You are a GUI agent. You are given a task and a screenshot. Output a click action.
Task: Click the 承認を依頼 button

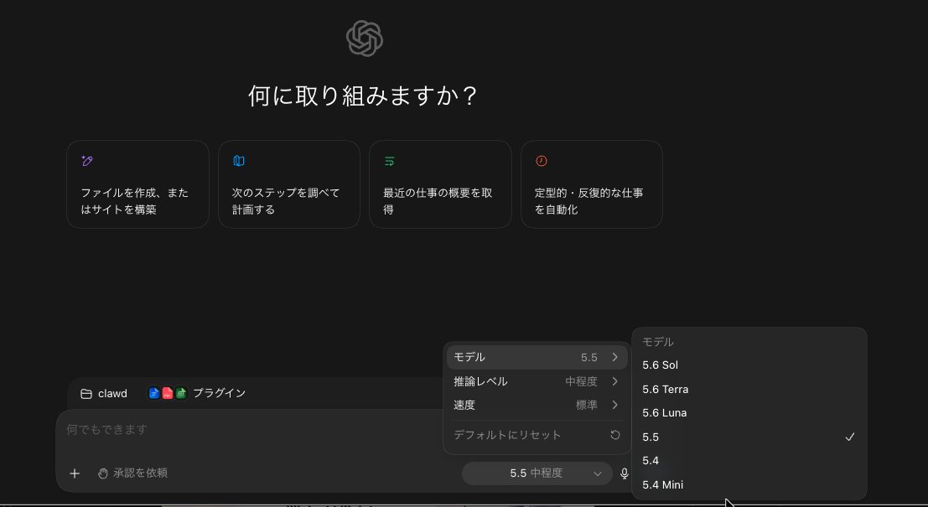pyautogui.click(x=132, y=473)
